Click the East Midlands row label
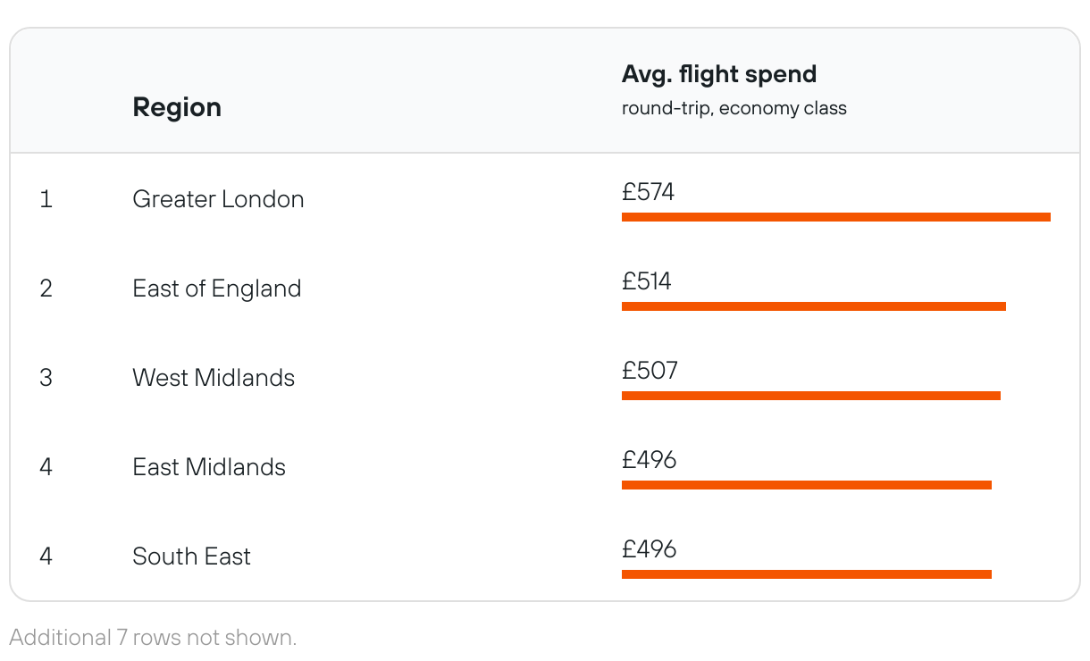 point(208,466)
